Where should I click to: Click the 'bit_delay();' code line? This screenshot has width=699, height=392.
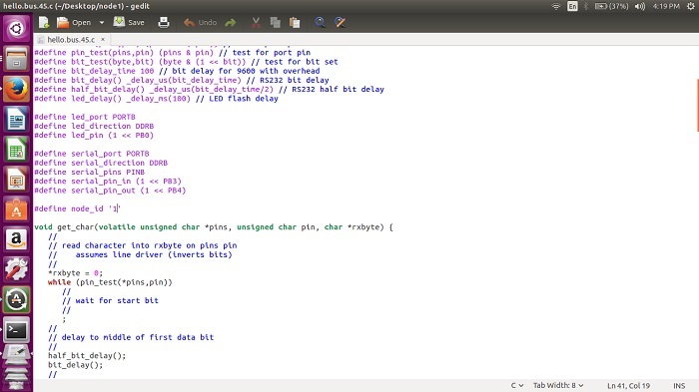pos(75,365)
